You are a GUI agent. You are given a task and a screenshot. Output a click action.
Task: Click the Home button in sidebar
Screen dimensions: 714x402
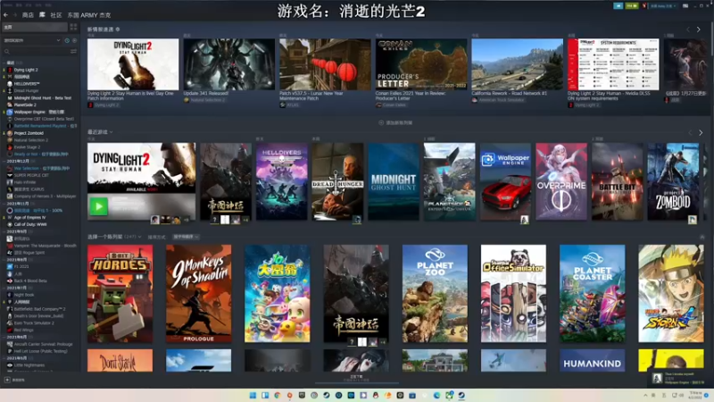pyautogui.click(x=35, y=27)
